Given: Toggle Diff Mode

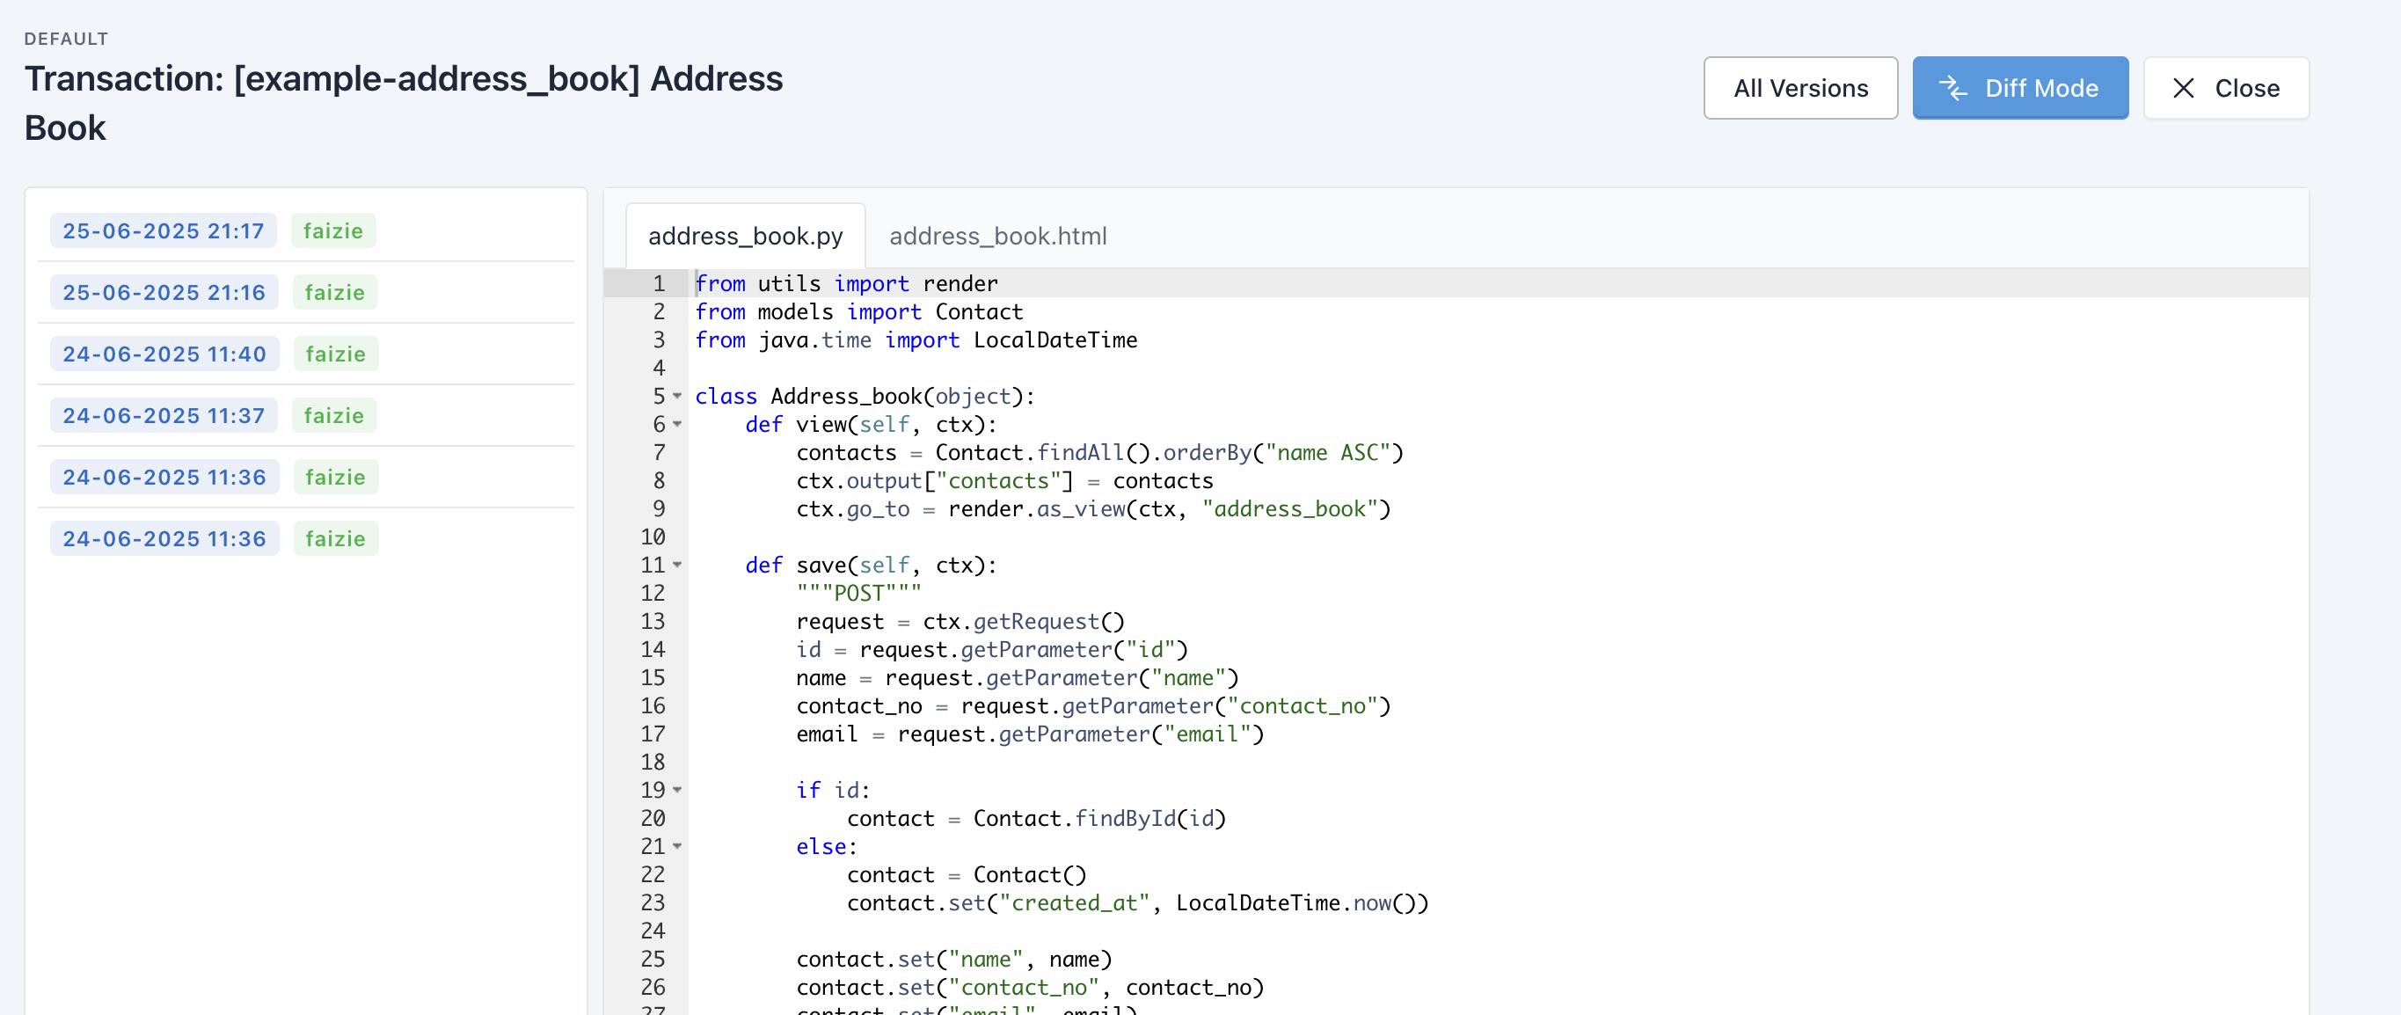Looking at the screenshot, I should 2020,88.
